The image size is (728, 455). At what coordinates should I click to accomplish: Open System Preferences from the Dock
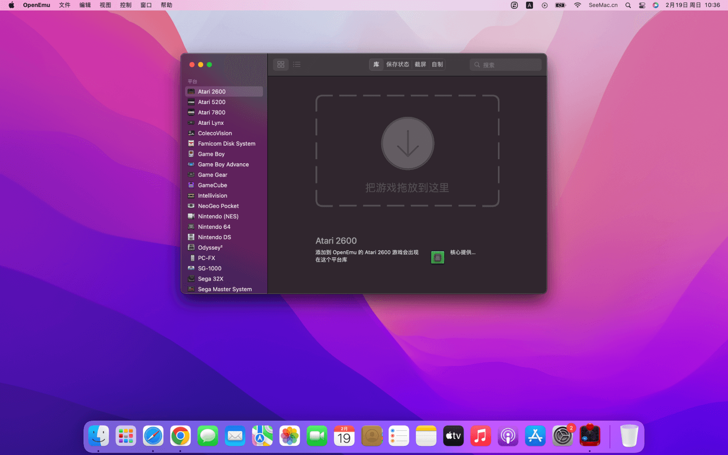(x=563, y=436)
